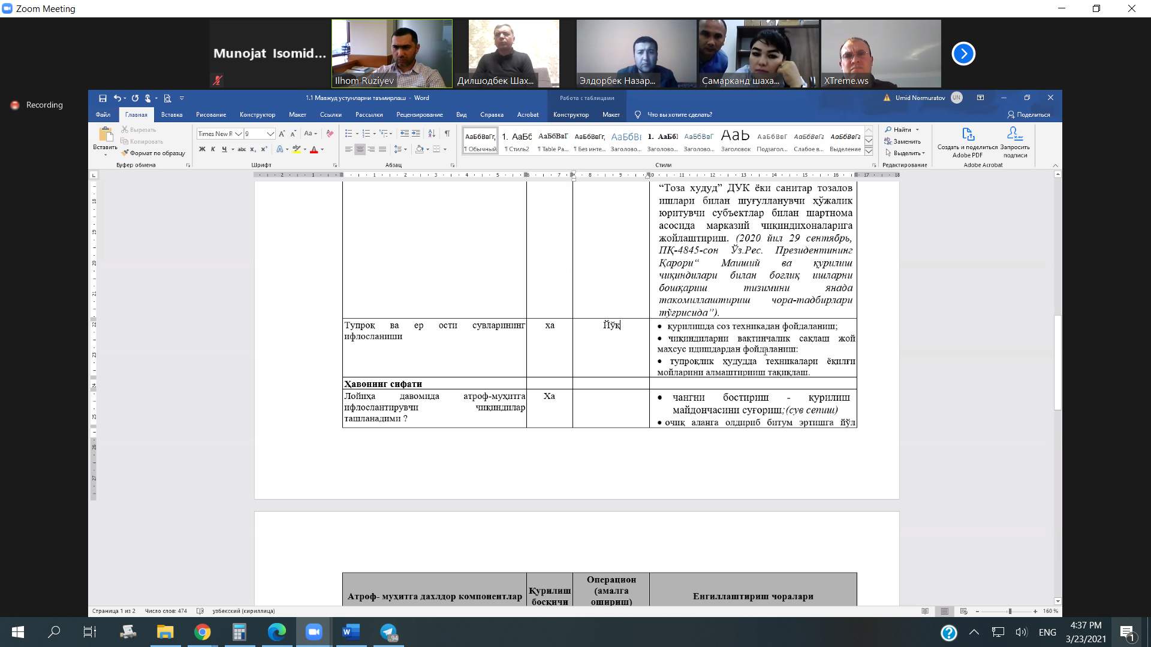Image resolution: width=1151 pixels, height=647 pixels.
Task: Toggle bold formatting (Ж)
Action: [202, 149]
